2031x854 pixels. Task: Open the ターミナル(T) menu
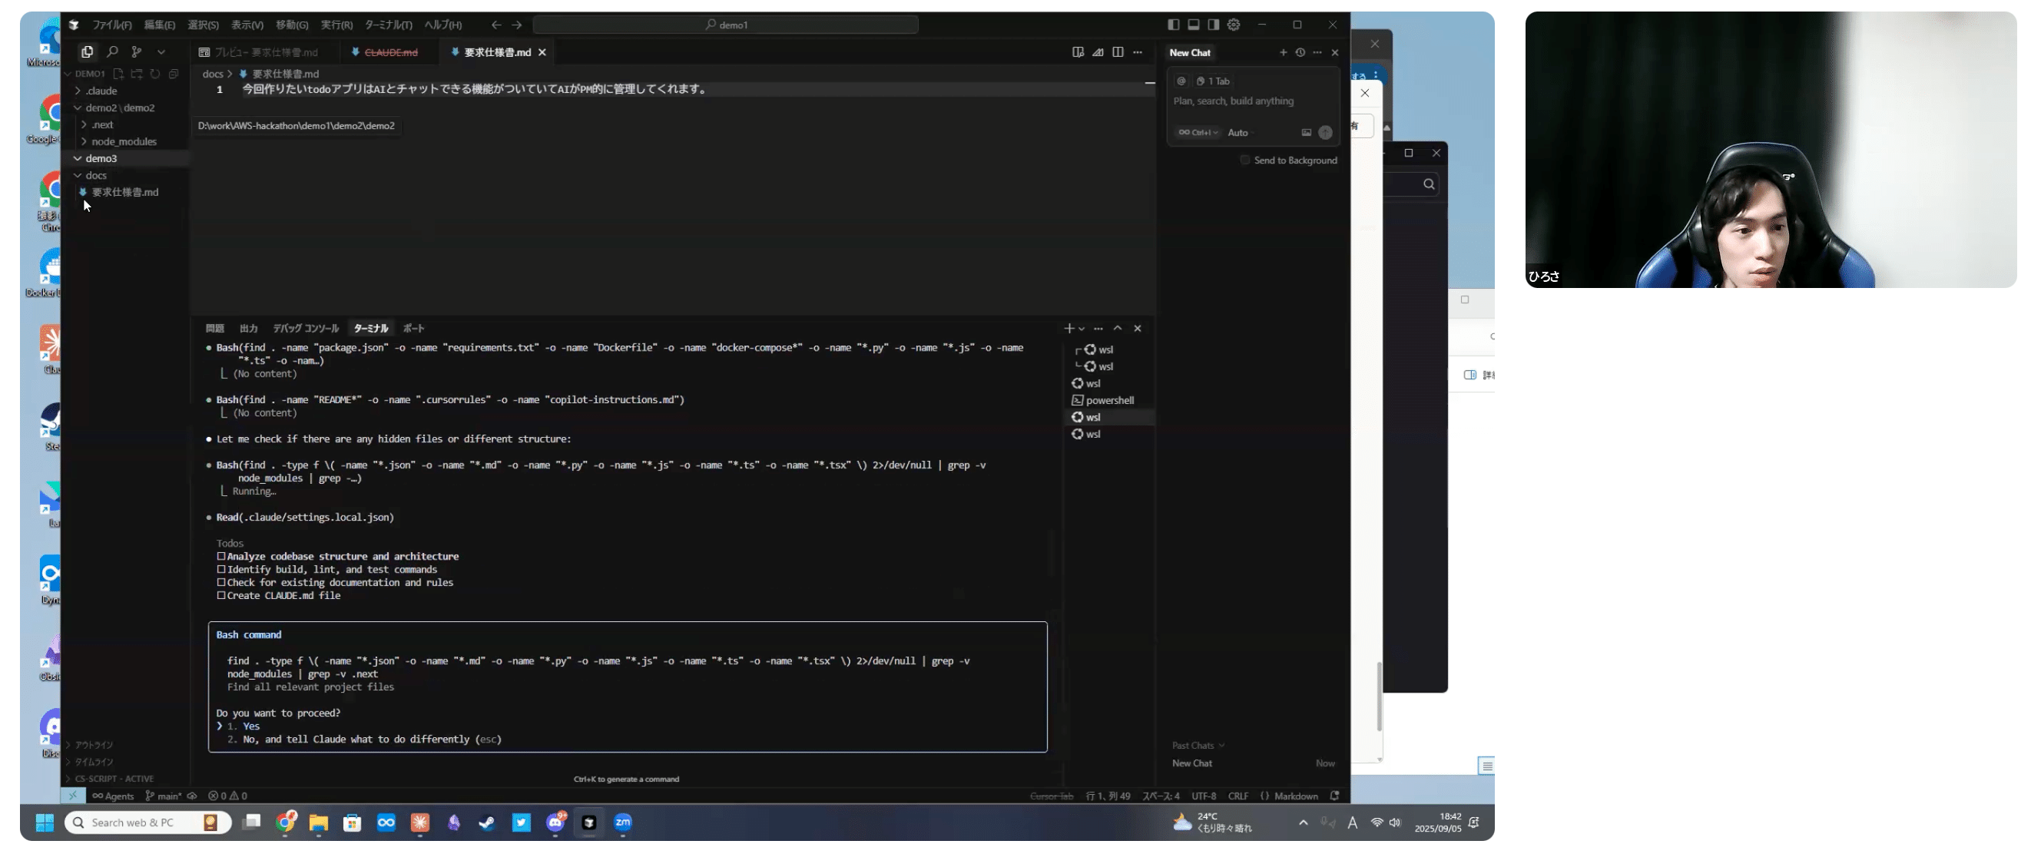[x=388, y=25]
